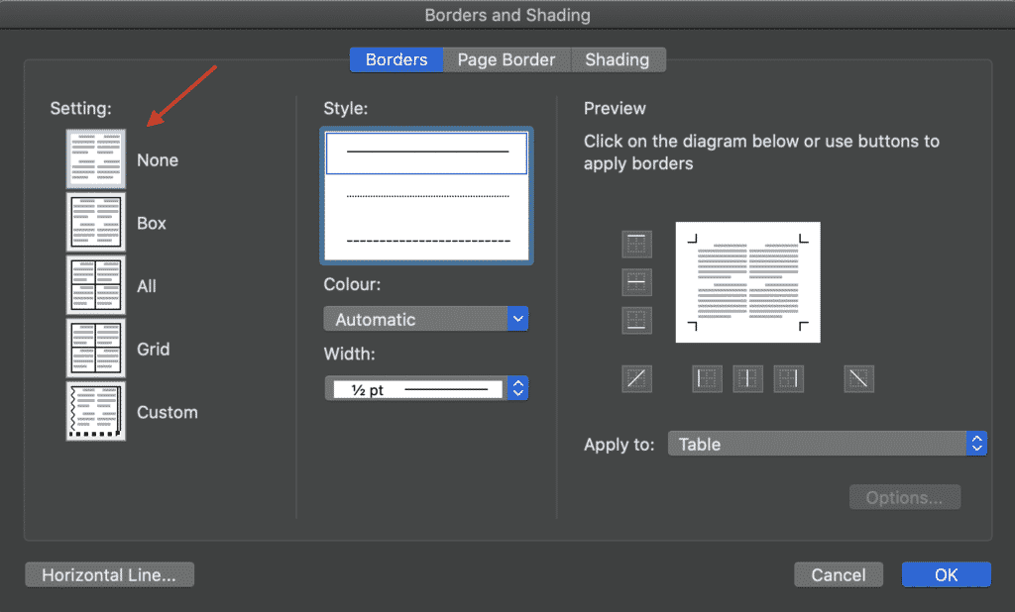Switch to the Shading tab
This screenshot has height=612, width=1015.
617,59
